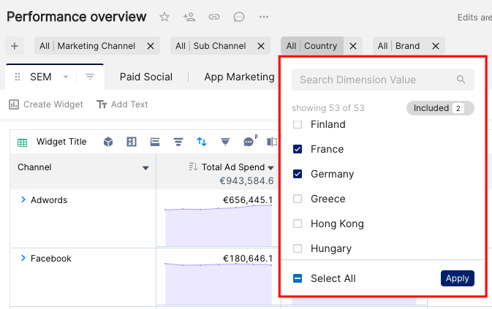492x309 pixels.
Task: Click the 3D cube dimensions icon
Action: [108, 142]
